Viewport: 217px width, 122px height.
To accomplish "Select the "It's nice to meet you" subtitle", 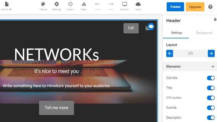I will tap(56, 71).
